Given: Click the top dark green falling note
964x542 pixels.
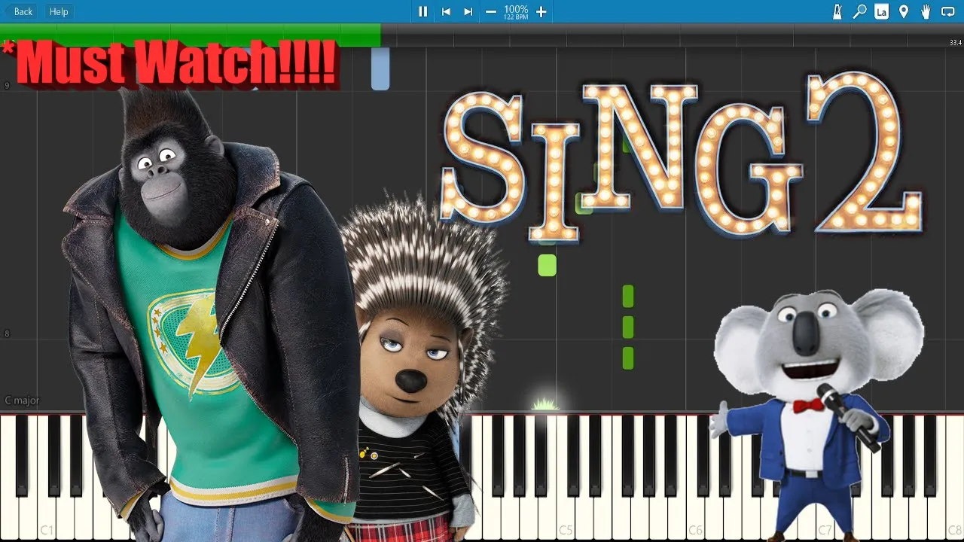Looking at the screenshot, I should pos(628,297).
